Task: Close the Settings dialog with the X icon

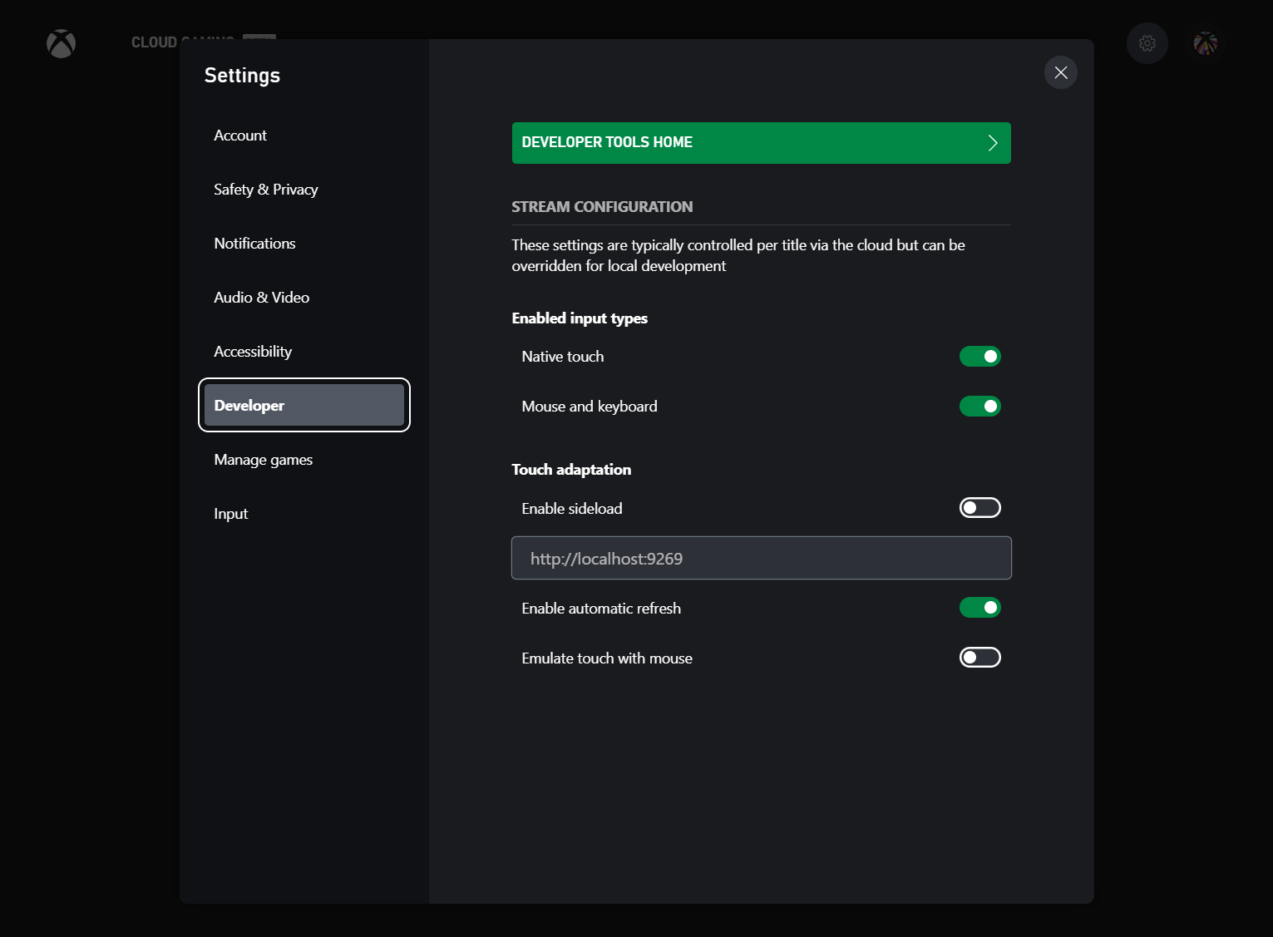Action: [1060, 72]
